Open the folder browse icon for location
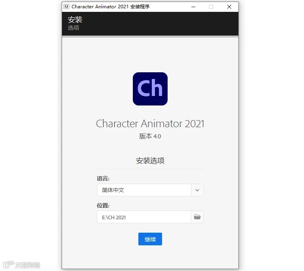304x271 pixels. (x=197, y=217)
